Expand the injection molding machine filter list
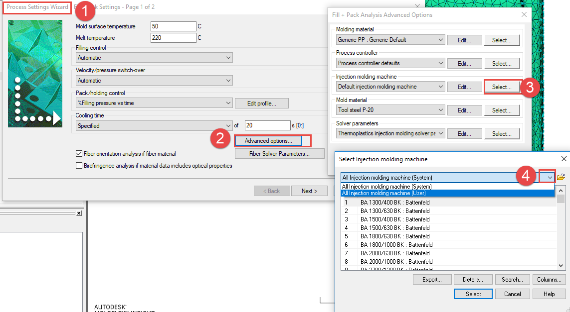 [547, 177]
